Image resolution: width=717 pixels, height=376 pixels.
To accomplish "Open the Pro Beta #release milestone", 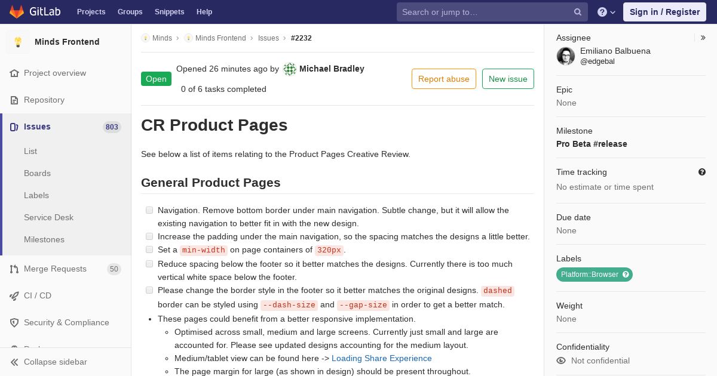I will pos(592,144).
